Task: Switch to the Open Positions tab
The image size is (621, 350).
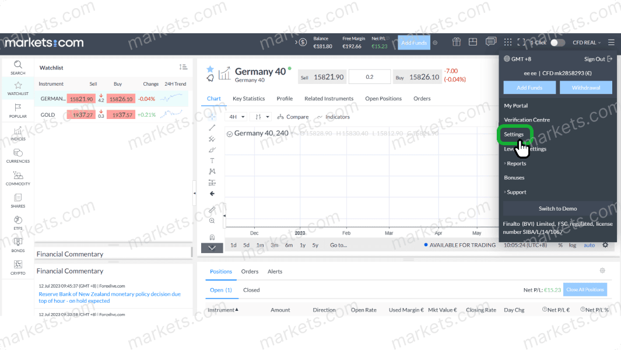Action: pyautogui.click(x=383, y=99)
